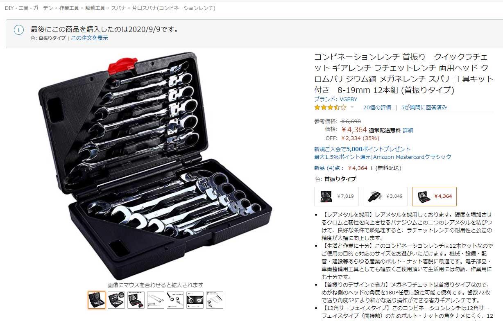This screenshot has height=321, width=503.
Task: Click the info icon in purchase notice
Action: [x=19, y=30]
